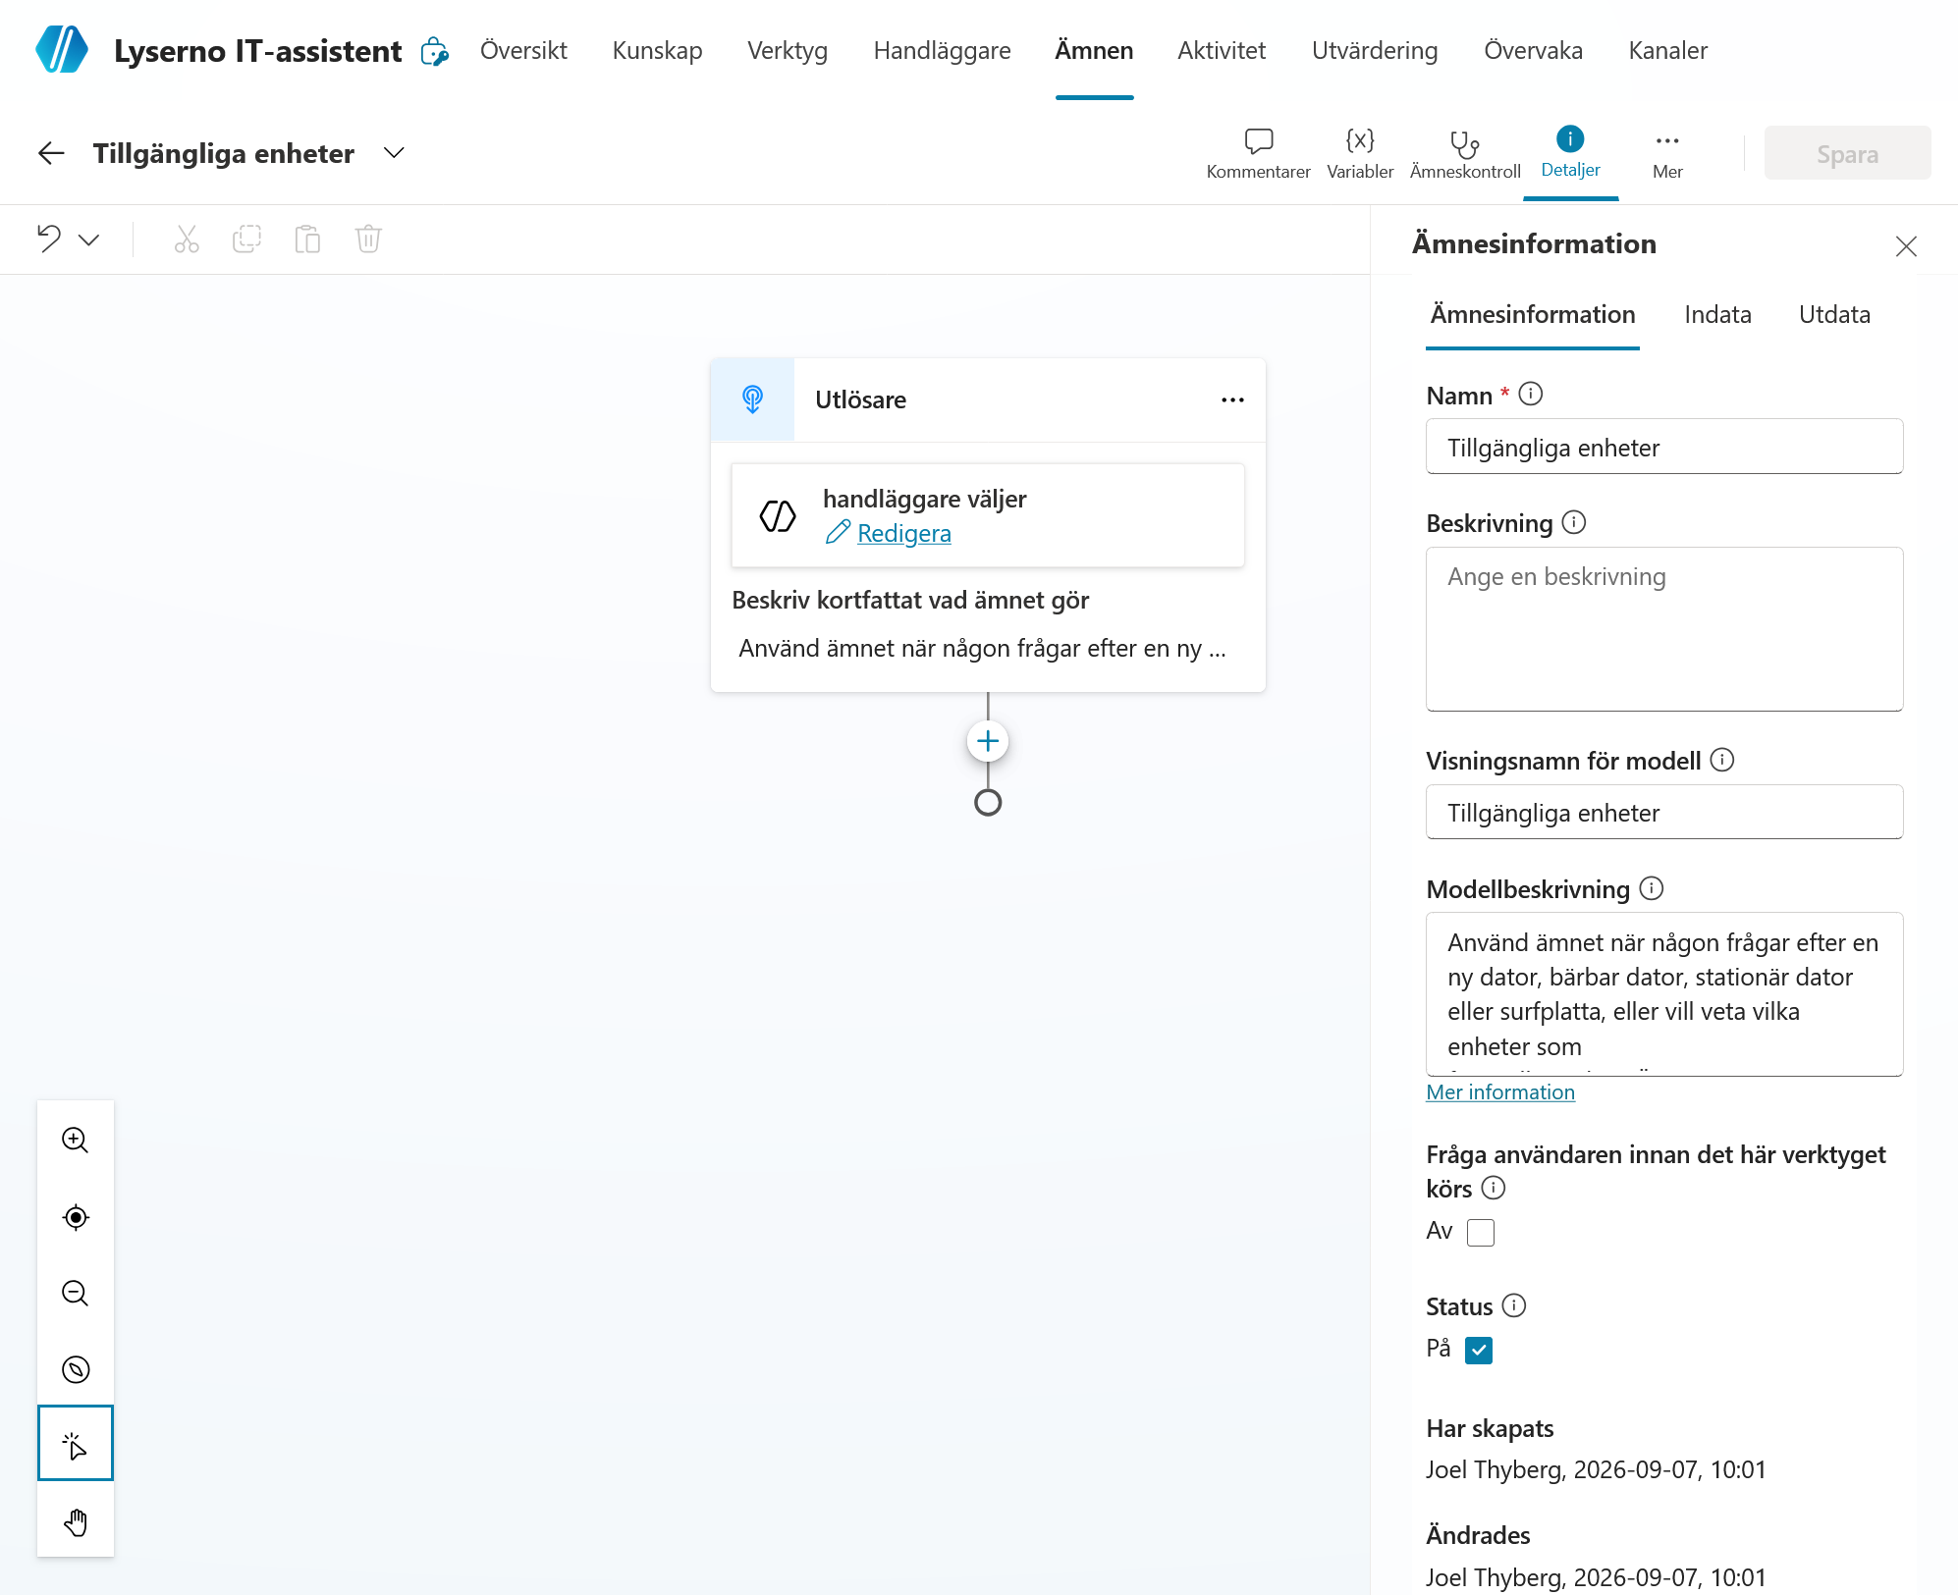Click 'Lyserno IT-assistent' agent title
1958x1595 pixels.
[258, 51]
